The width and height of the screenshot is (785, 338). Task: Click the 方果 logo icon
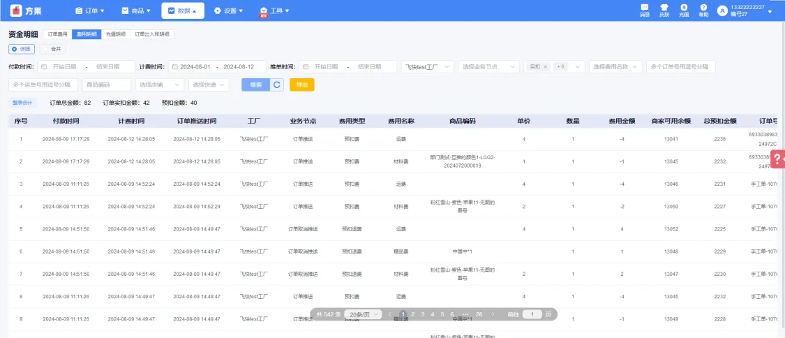click(x=15, y=10)
